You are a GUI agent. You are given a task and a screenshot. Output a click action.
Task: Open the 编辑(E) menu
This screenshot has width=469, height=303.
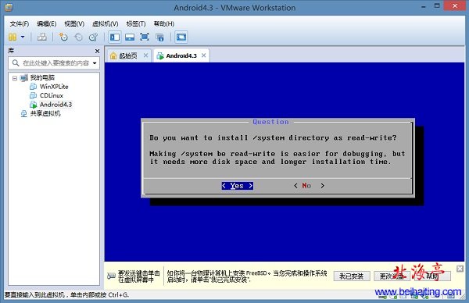tap(46, 23)
